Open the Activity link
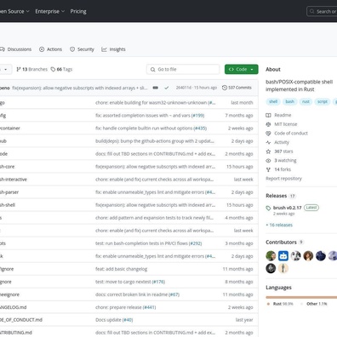Image resolution: width=337 pixels, height=337 pixels. click(282, 142)
